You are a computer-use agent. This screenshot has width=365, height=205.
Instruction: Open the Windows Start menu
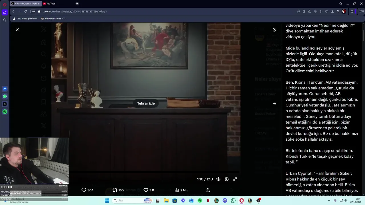pos(107,200)
